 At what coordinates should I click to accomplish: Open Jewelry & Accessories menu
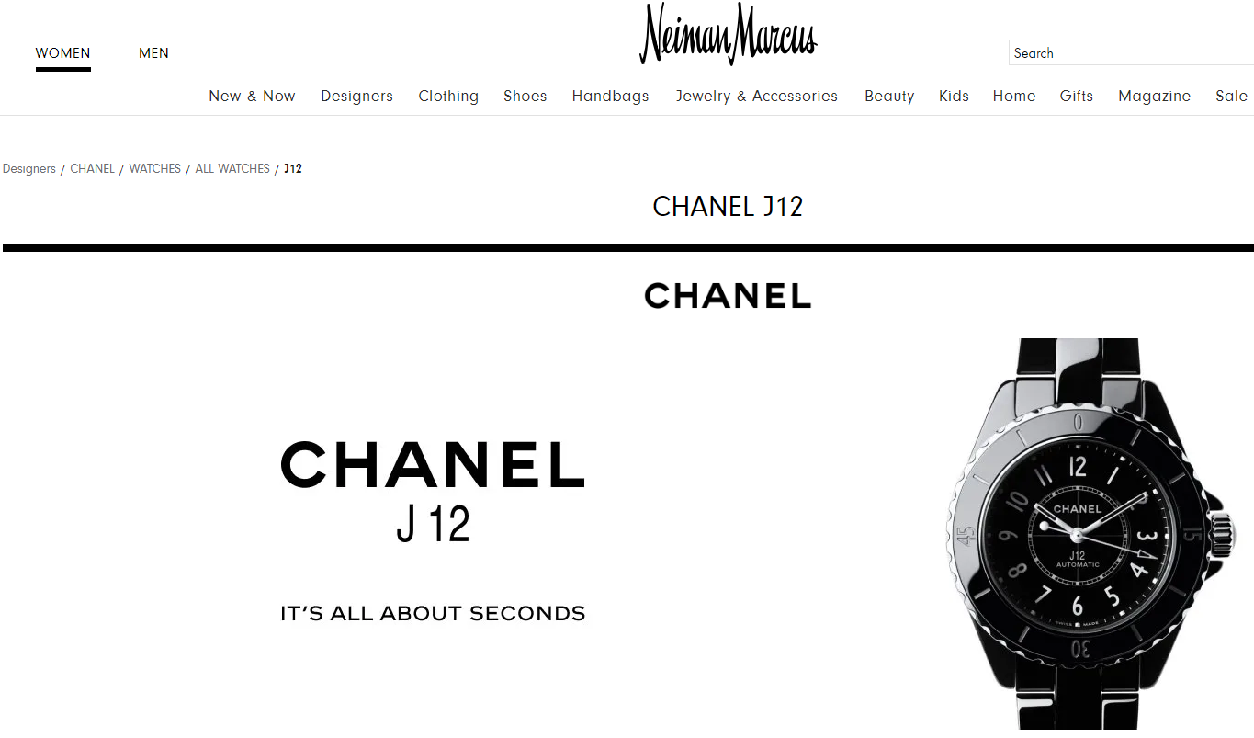point(756,96)
